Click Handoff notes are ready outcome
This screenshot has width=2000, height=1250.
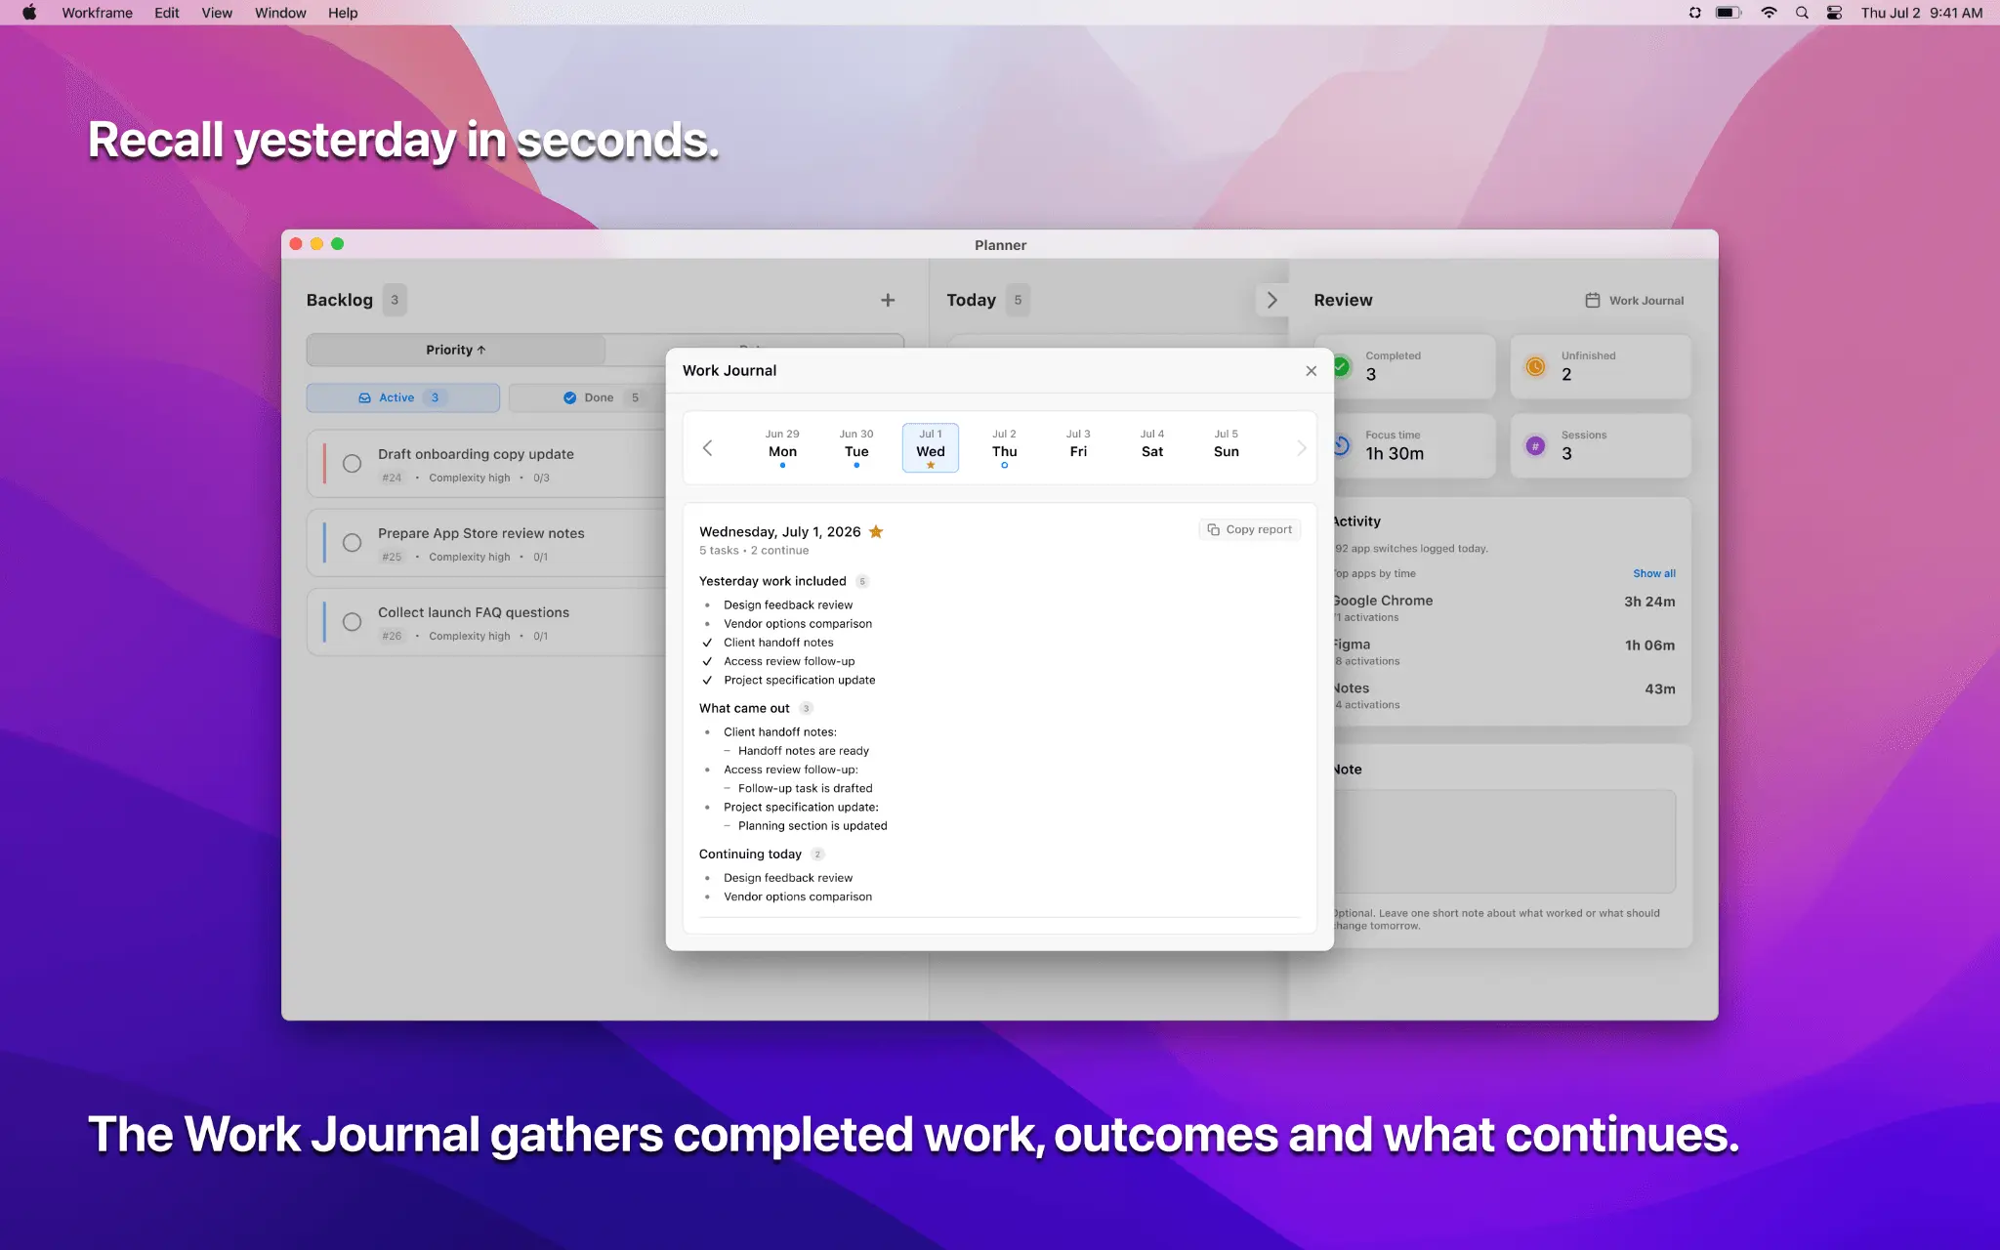(803, 751)
